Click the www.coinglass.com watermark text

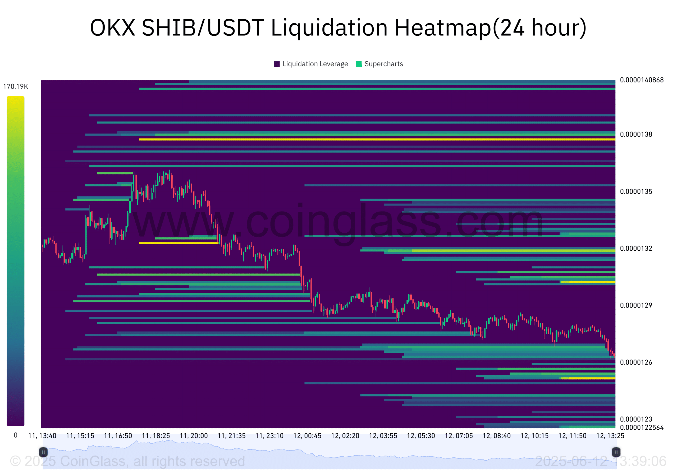click(338, 221)
